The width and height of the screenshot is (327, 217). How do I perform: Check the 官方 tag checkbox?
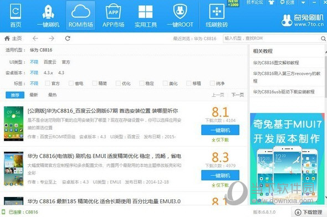[x=48, y=83]
